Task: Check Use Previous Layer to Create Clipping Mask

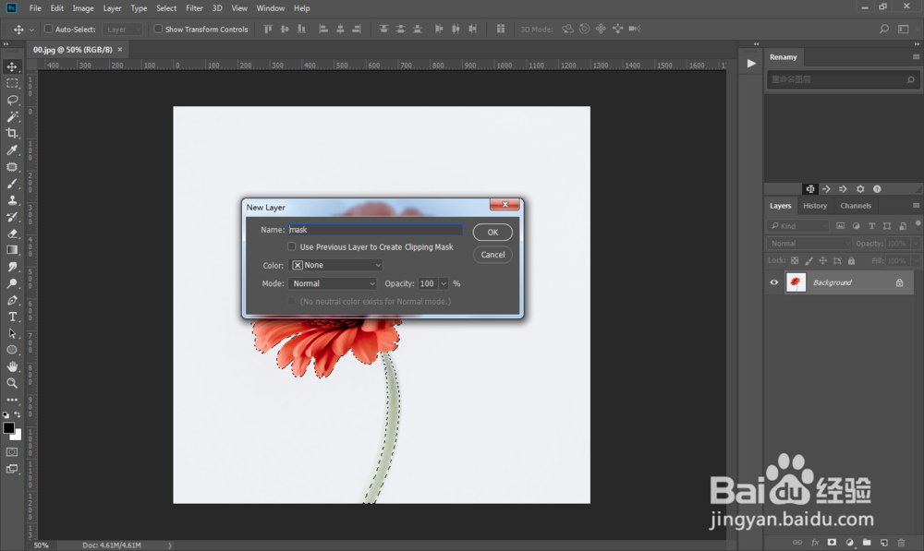Action: point(292,246)
